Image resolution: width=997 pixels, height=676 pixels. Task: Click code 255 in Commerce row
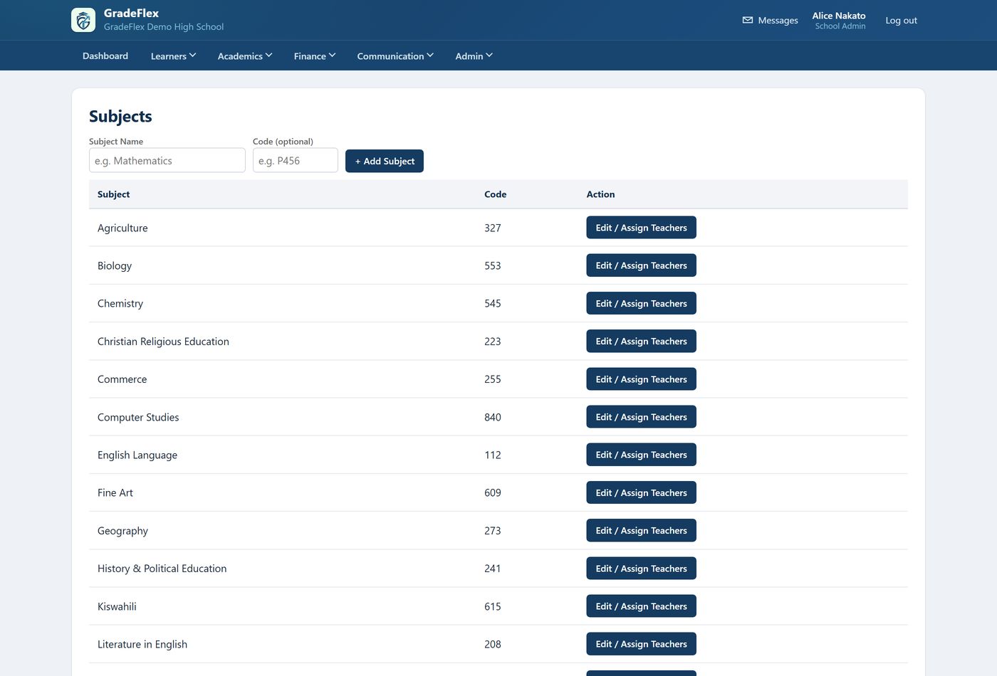point(493,379)
